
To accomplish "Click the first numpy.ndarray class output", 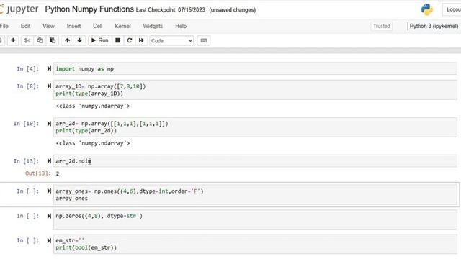I will point(93,106).
